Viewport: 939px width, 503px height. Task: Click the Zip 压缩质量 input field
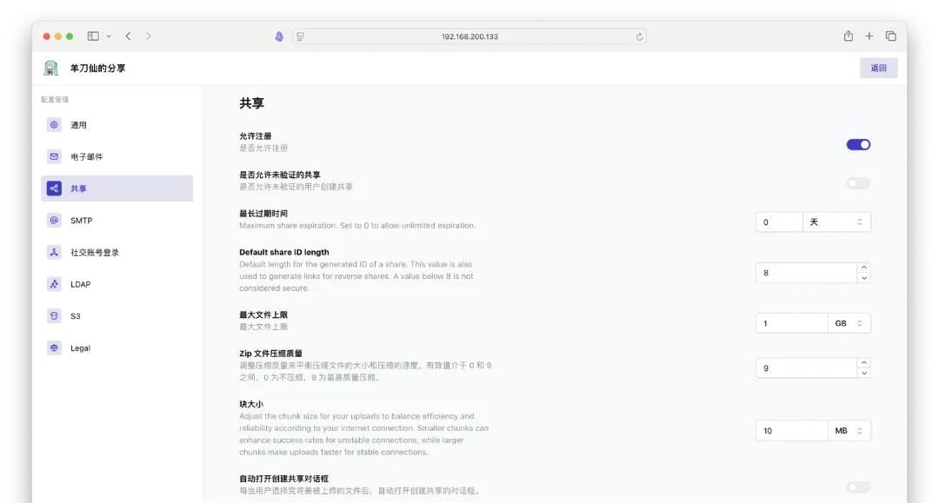coord(800,367)
